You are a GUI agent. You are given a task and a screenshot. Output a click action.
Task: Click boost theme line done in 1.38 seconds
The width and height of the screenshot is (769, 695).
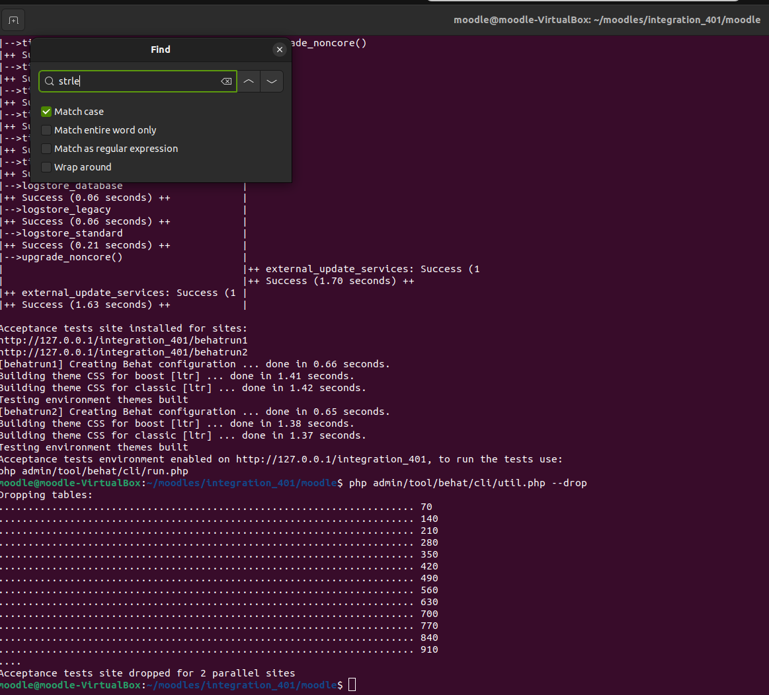coord(177,424)
